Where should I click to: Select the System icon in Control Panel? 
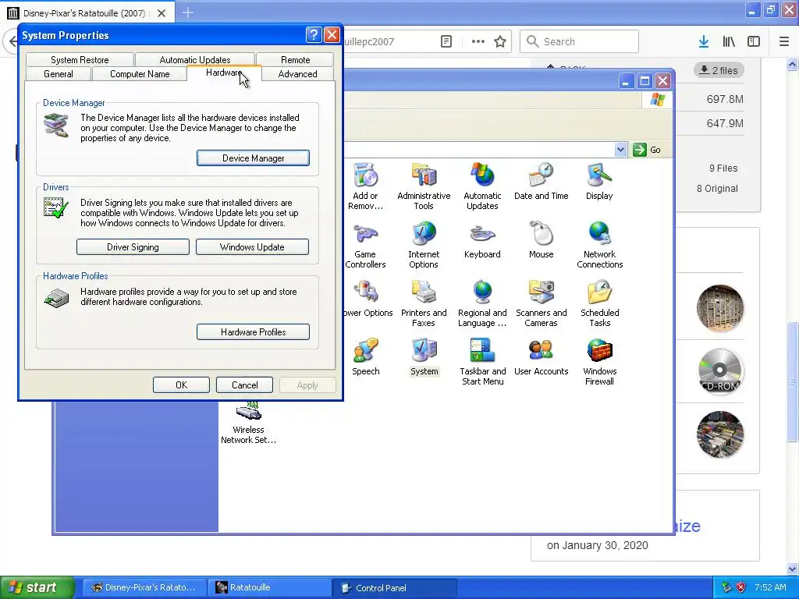(424, 356)
